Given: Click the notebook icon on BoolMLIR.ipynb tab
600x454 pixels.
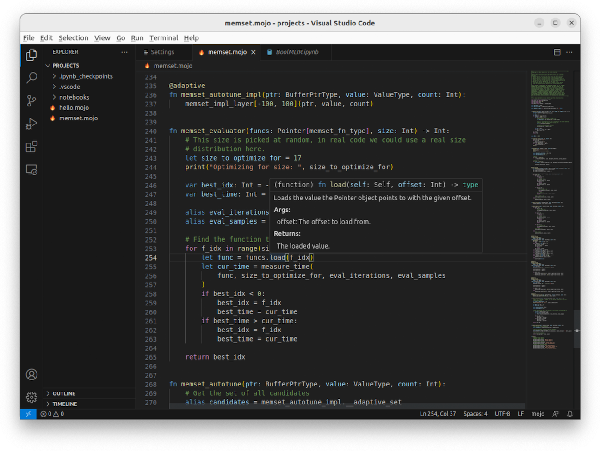Looking at the screenshot, I should point(269,52).
